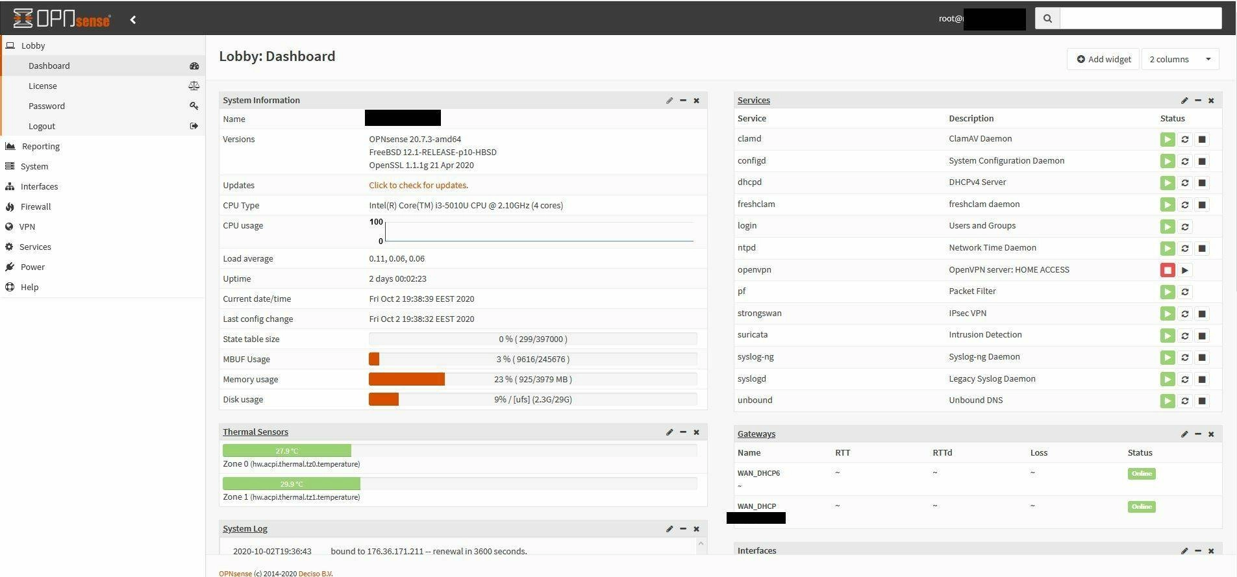
Task: Minimize the Gateways widget
Action: (x=1198, y=434)
